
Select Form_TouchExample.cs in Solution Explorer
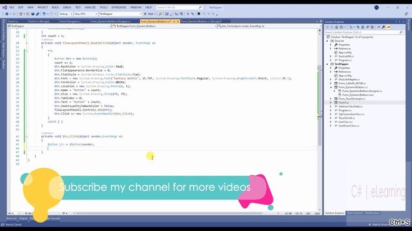tap(351, 99)
